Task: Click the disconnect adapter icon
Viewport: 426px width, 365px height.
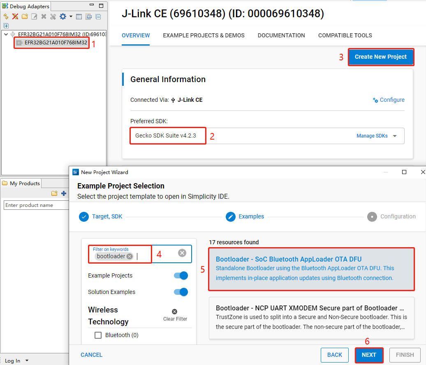Action: click(x=15, y=16)
